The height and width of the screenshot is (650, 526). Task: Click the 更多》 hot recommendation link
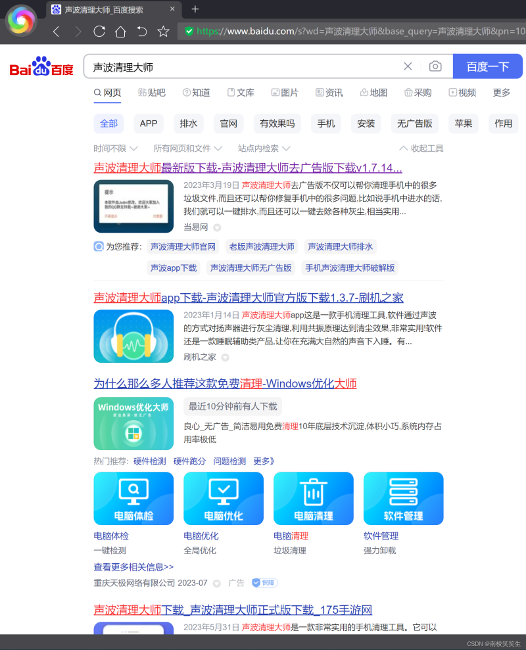(264, 461)
